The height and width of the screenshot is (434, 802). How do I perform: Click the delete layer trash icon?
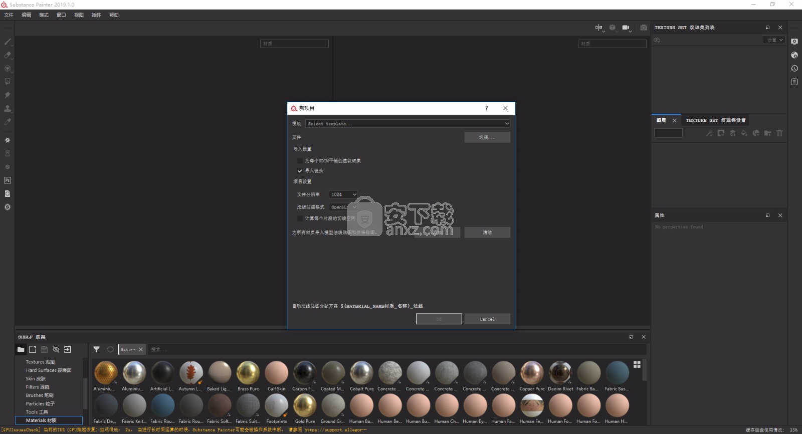pyautogui.click(x=779, y=133)
